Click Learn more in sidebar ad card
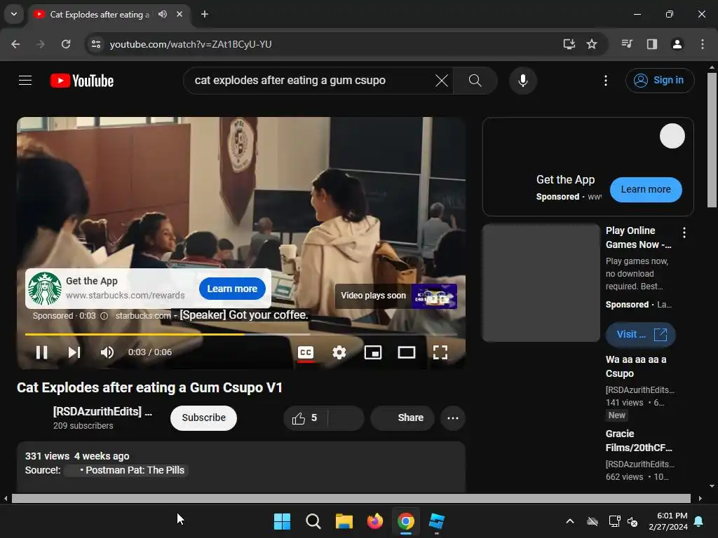Image resolution: width=718 pixels, height=538 pixels. (x=646, y=189)
